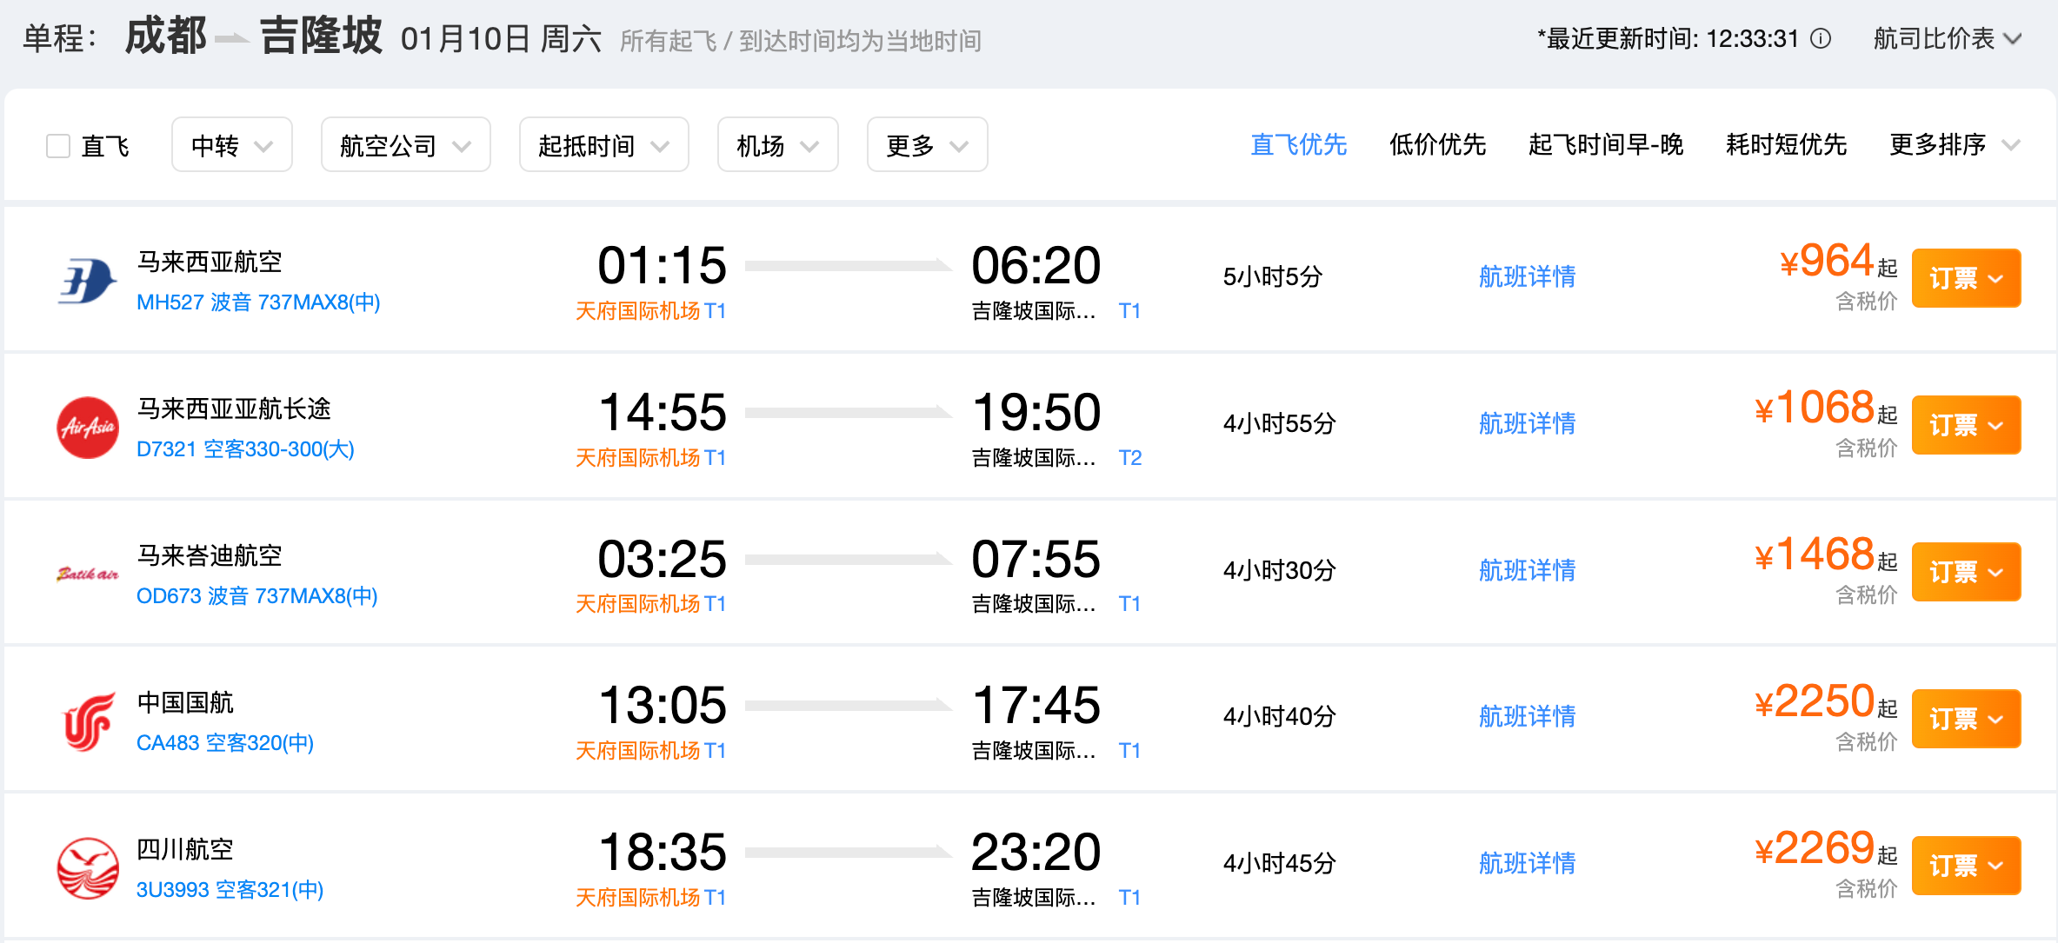Open the 机场 airport filter dropdown
Image resolution: width=2058 pixels, height=943 pixels.
[x=777, y=145]
